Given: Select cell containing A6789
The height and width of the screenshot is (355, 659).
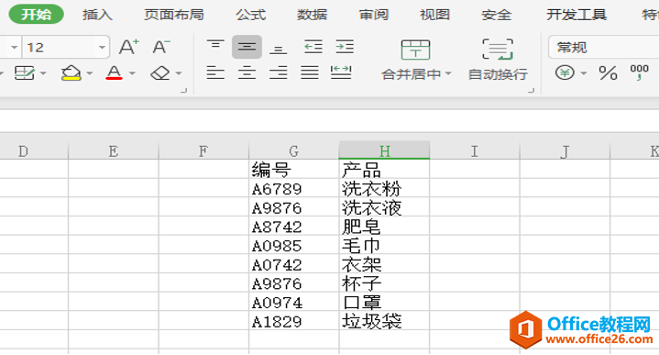Looking at the screenshot, I should click(x=294, y=188).
